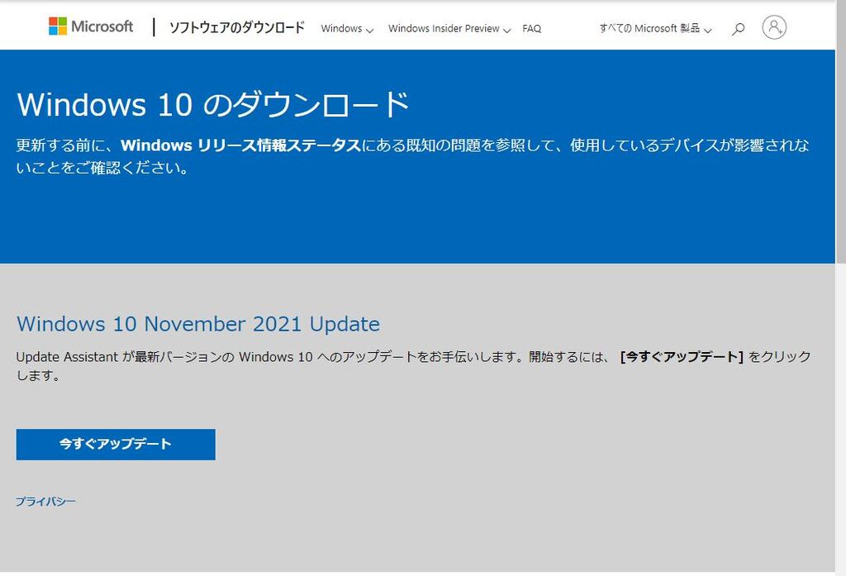Click Windows 10 November 2021 Update heading
Screen dimensions: 846x576
[x=198, y=324]
